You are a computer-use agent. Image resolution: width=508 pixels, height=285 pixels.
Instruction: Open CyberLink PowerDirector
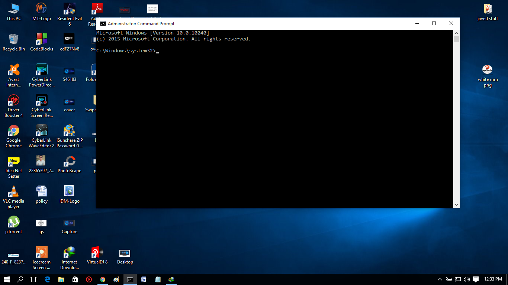41,71
